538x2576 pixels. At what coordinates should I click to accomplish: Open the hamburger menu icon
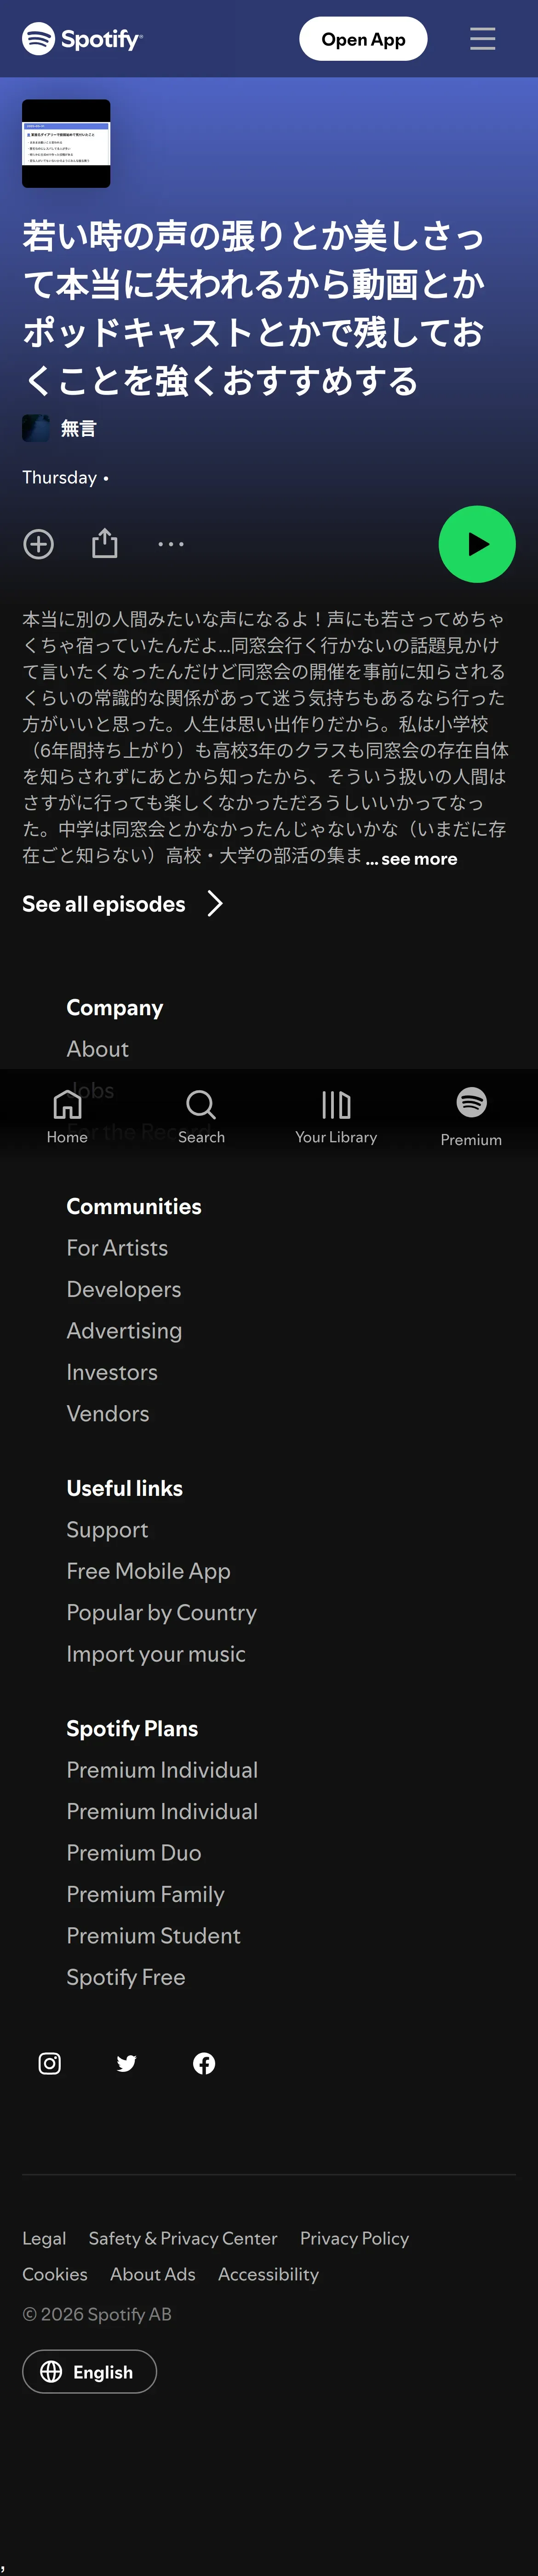pos(482,39)
